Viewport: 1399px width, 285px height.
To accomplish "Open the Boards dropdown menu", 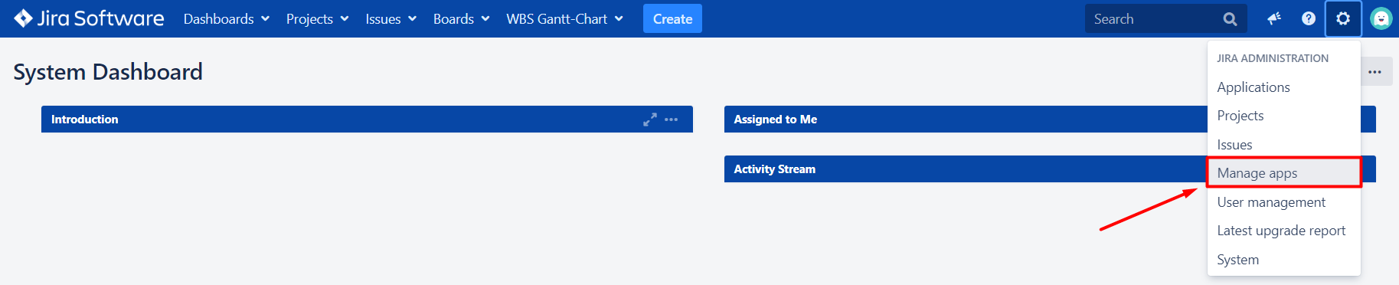I will 461,19.
